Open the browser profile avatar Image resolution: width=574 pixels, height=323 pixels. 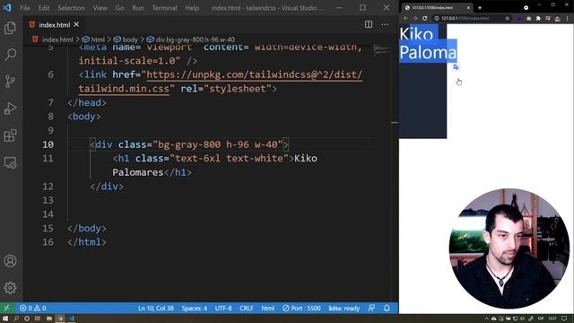click(558, 18)
